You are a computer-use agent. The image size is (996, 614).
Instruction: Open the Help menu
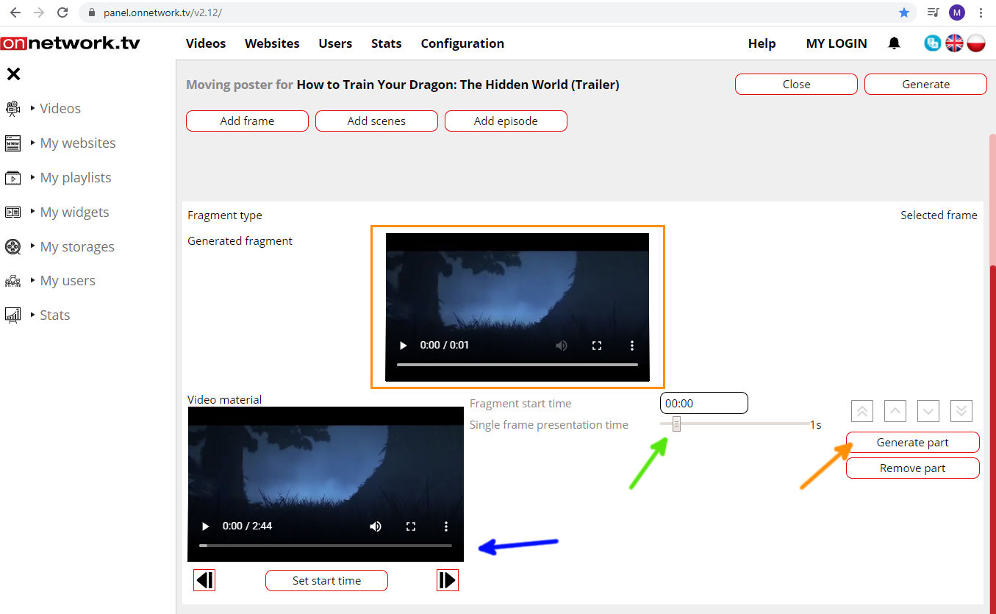pyautogui.click(x=762, y=43)
